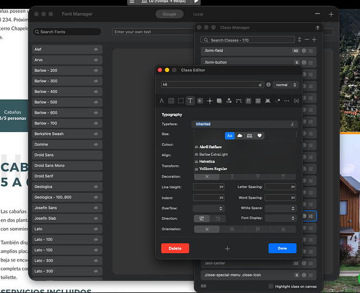Show favourite fonts with the heart icon
The image size is (360, 293).
pyautogui.click(x=260, y=135)
